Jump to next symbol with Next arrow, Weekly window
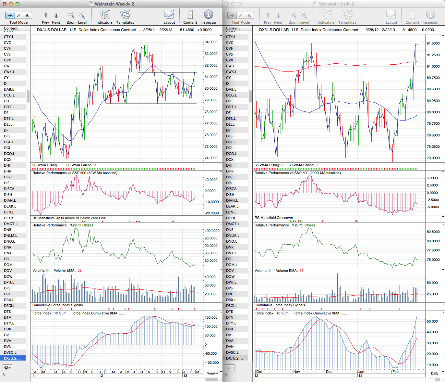445x382 pixels. click(56, 15)
